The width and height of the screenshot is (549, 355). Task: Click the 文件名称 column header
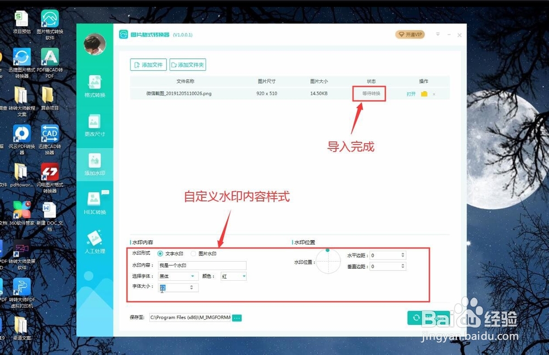[186, 81]
